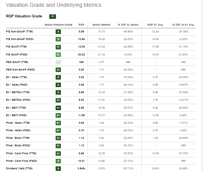Click the 5Y average value 12.24

coord(155,32)
